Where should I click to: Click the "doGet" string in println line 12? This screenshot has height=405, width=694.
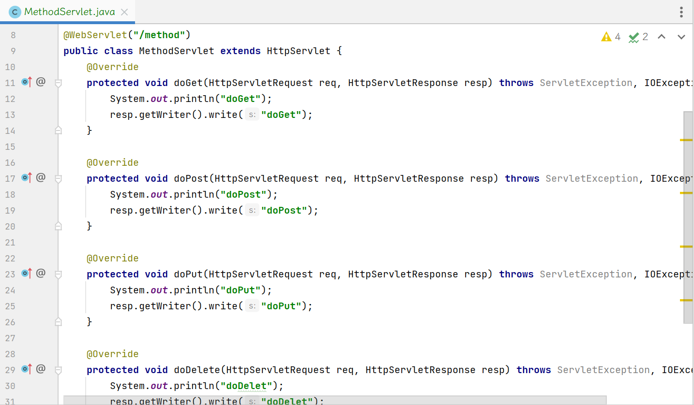[x=241, y=99]
